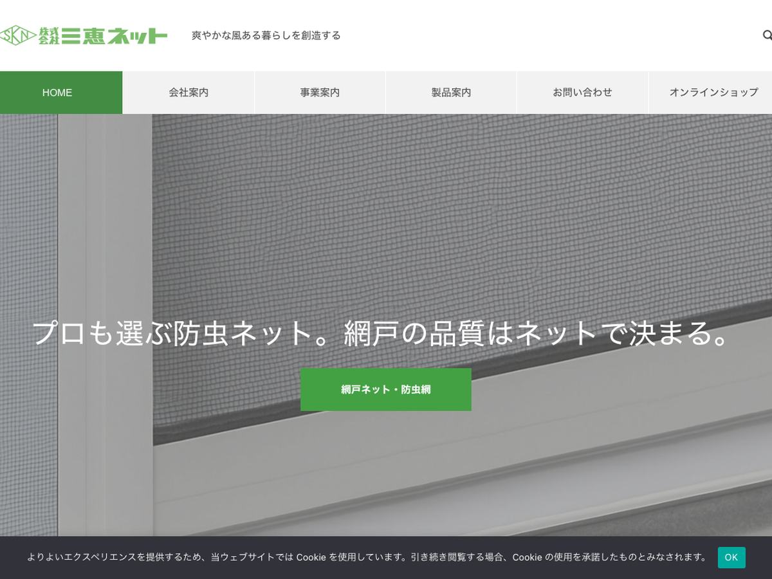Open the 製品案内 navigation item
The width and height of the screenshot is (772, 579).
click(x=451, y=93)
